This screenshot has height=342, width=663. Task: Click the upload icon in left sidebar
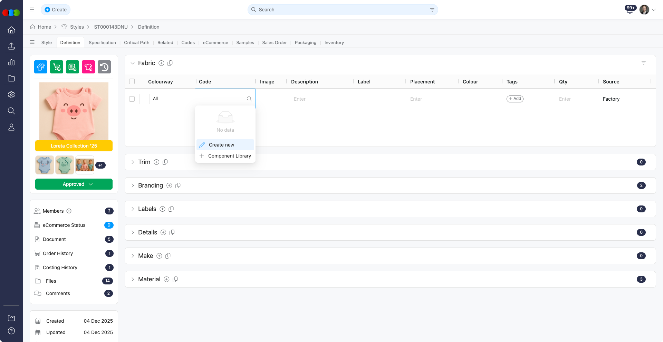coord(11,46)
